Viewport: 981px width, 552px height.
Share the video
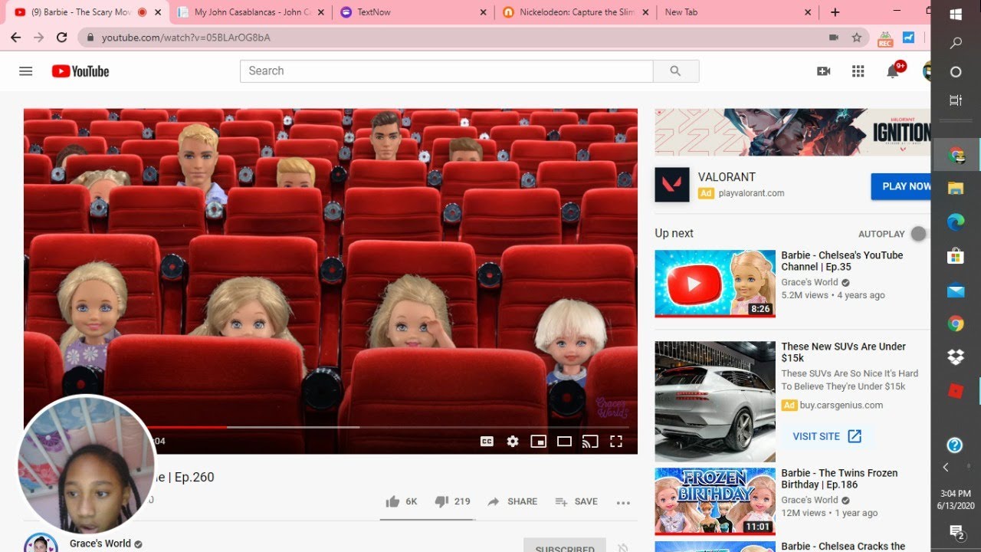pyautogui.click(x=512, y=501)
